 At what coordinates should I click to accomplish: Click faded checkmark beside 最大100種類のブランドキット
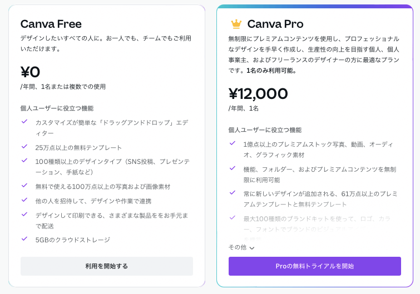pos(233,218)
